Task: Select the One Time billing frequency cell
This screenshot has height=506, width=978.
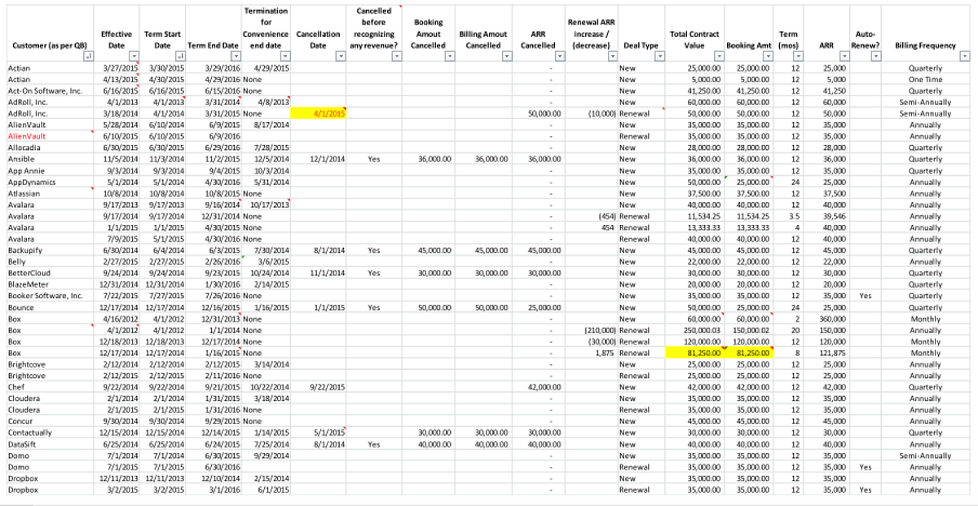Action: click(x=926, y=80)
